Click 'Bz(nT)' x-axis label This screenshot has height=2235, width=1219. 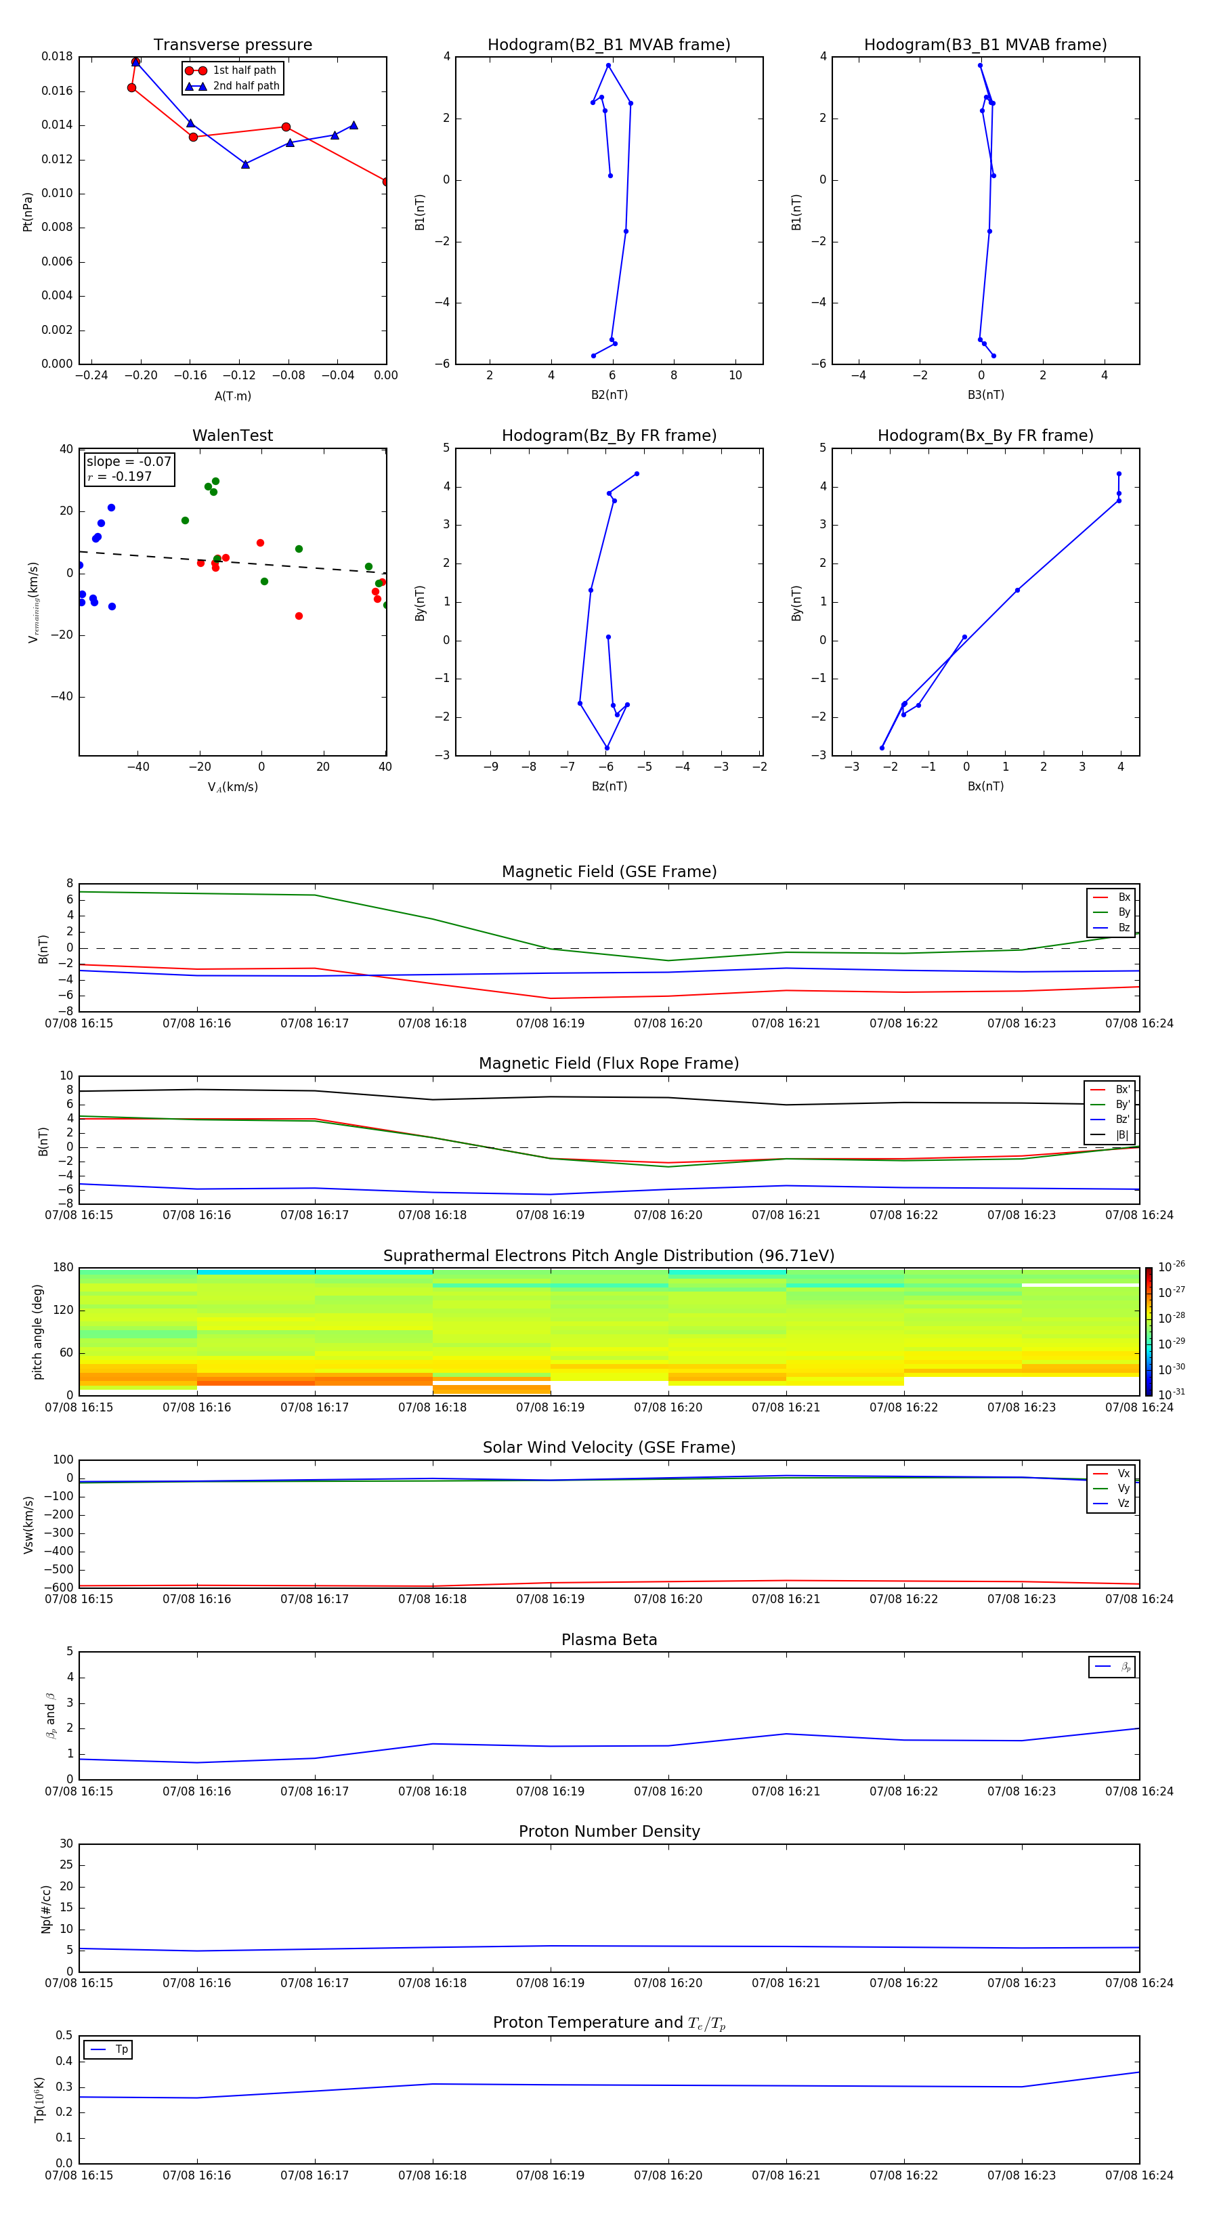pos(609,786)
